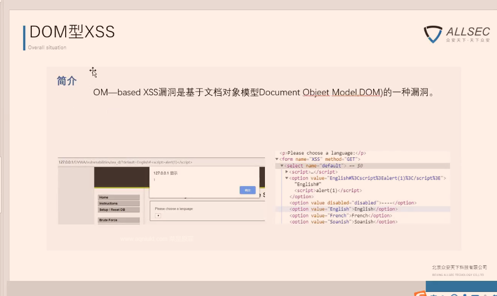
Task: Click the Overall situation subtitle
Action: pos(47,47)
